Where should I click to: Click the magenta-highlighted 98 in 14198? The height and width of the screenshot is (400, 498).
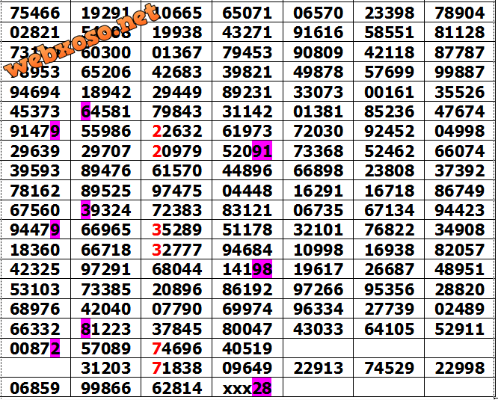pyautogui.click(x=262, y=270)
